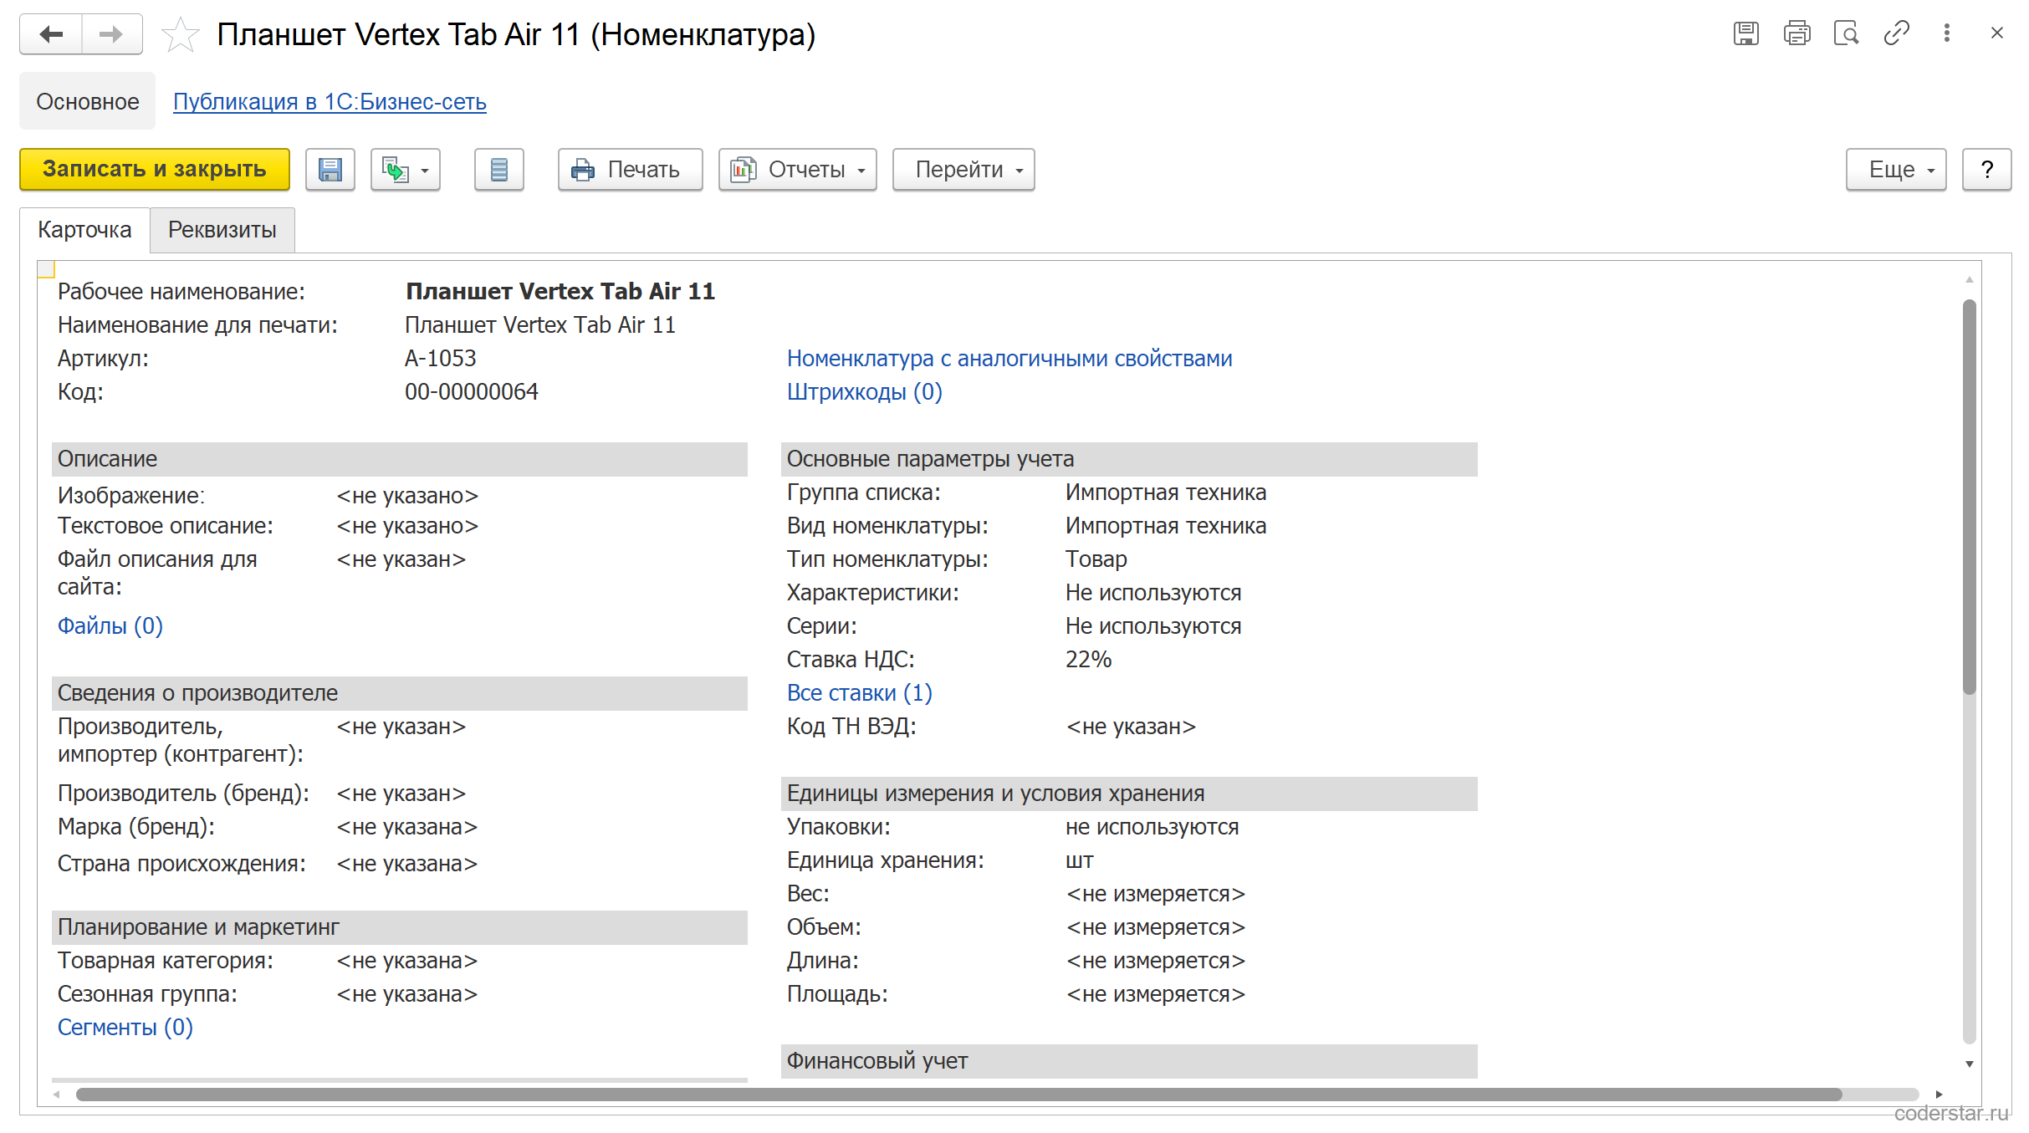Click Записать и закрыть

tap(155, 170)
